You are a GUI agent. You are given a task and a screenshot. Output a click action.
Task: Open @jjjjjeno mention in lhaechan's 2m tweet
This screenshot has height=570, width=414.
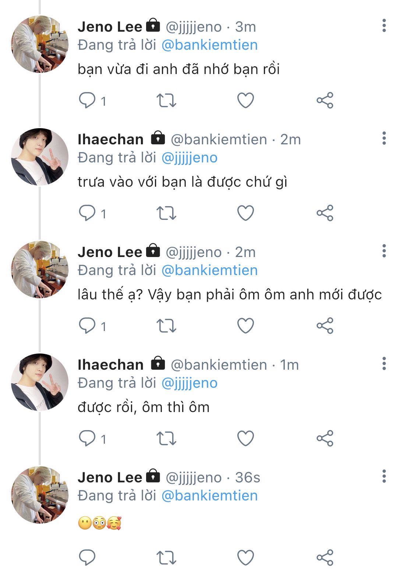click(190, 158)
